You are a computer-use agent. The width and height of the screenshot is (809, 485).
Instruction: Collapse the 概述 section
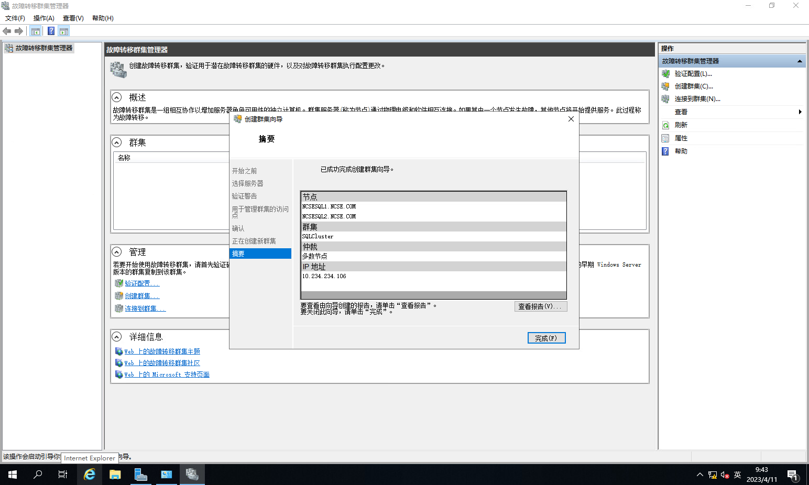click(x=117, y=97)
